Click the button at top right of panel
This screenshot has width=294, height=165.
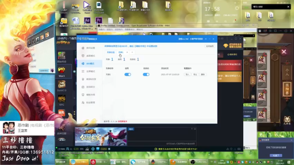click(x=209, y=46)
